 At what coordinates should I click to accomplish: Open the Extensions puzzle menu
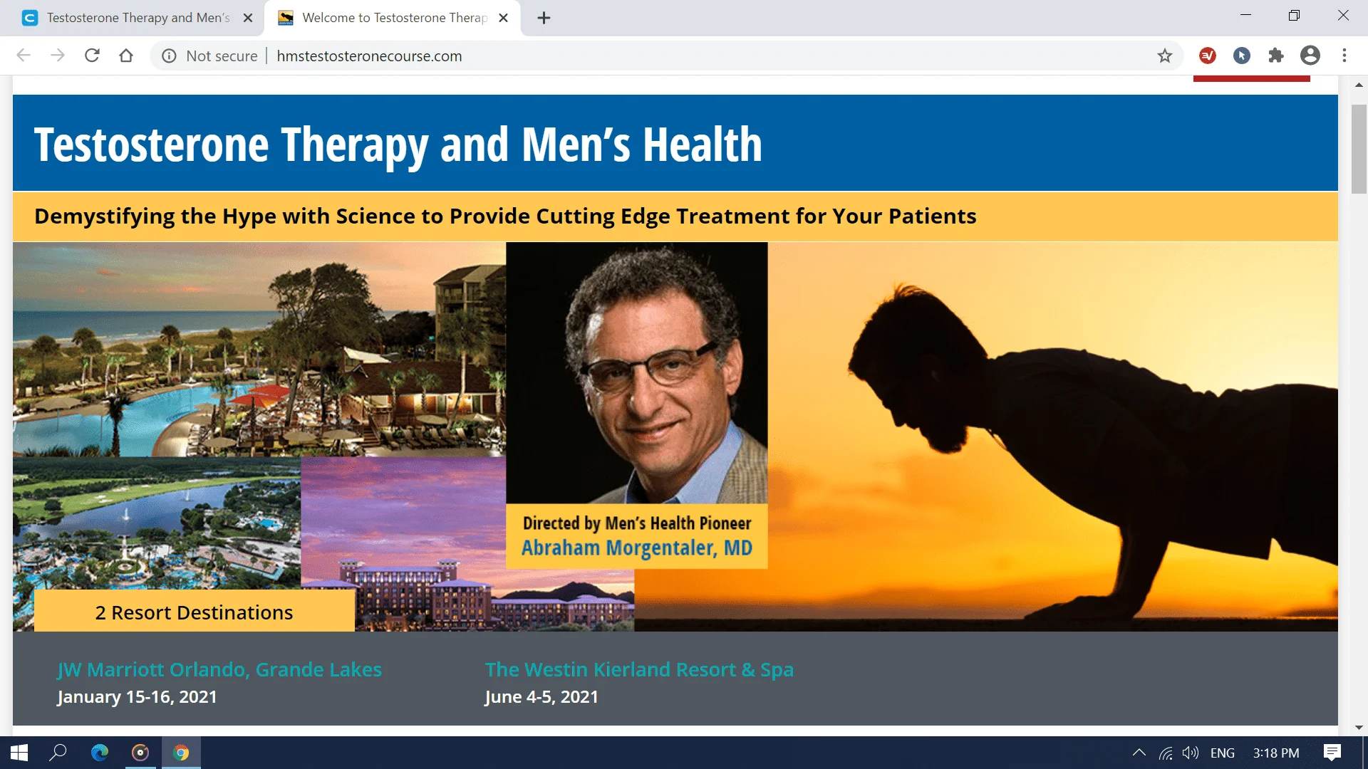[1276, 56]
